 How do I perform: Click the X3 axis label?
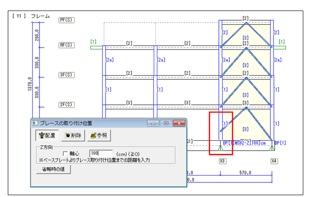[222, 161]
